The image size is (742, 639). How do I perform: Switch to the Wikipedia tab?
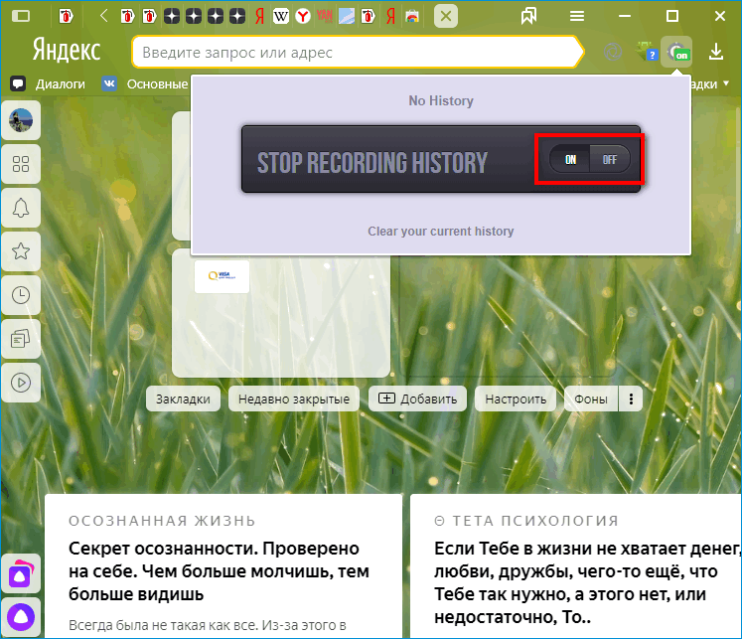(x=281, y=17)
